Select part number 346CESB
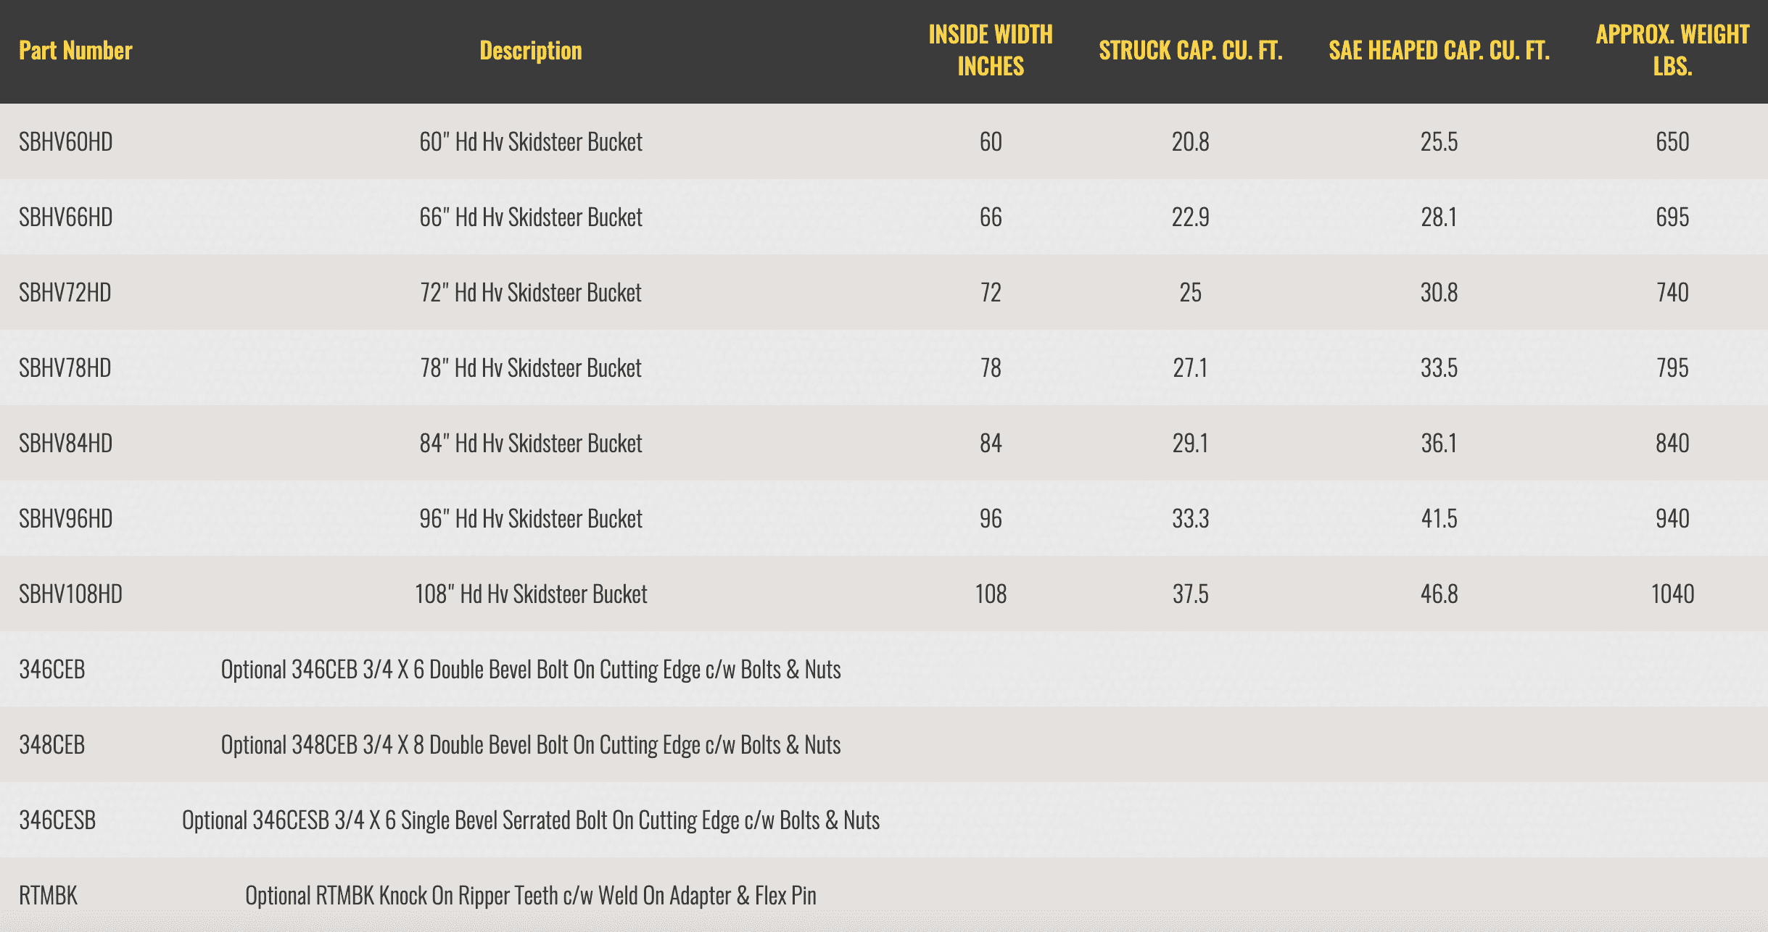Screen dimensions: 1768x932 57,820
